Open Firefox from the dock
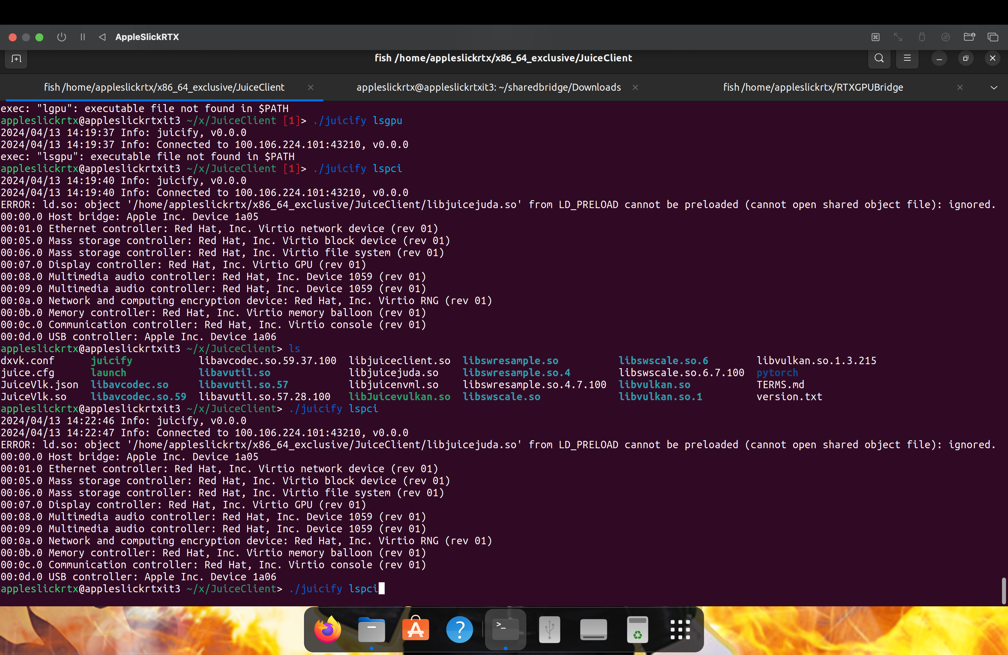1008x655 pixels. [327, 630]
